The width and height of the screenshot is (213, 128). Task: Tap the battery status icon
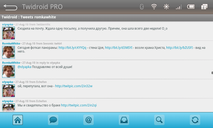(191, 7)
